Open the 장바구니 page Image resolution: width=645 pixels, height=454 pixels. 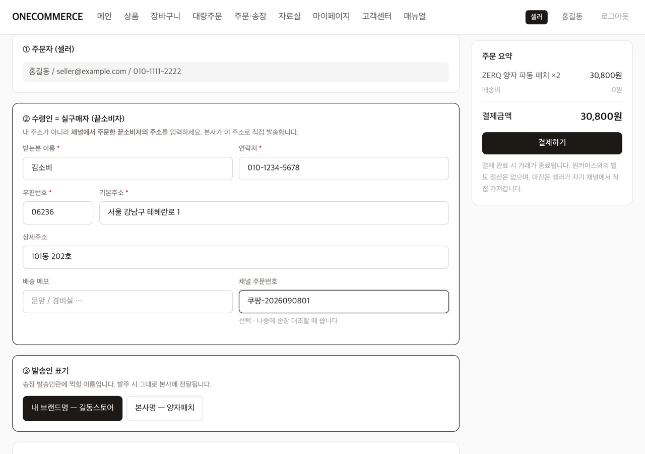[165, 16]
